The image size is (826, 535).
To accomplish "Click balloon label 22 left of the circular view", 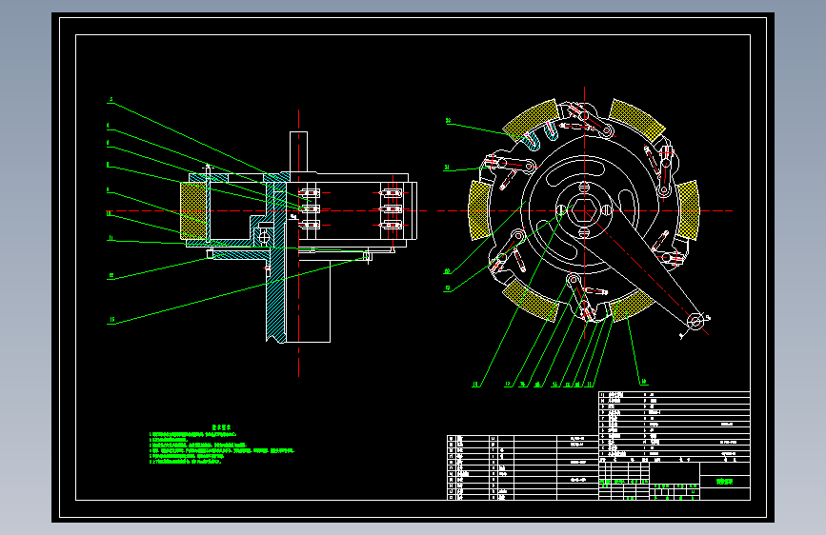I will [x=449, y=121].
